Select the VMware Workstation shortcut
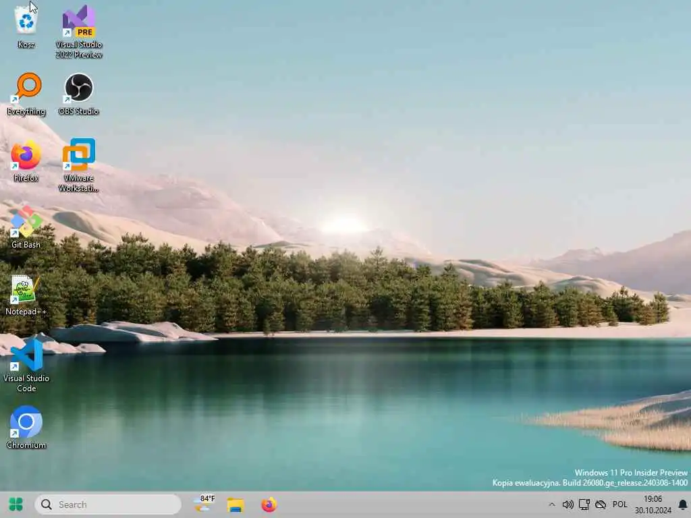Viewport: 691px width, 518px height. coord(79,166)
